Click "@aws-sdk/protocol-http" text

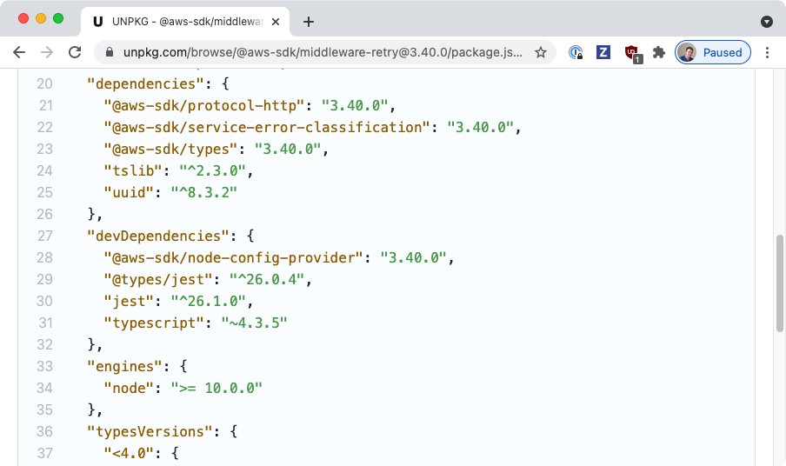[204, 105]
